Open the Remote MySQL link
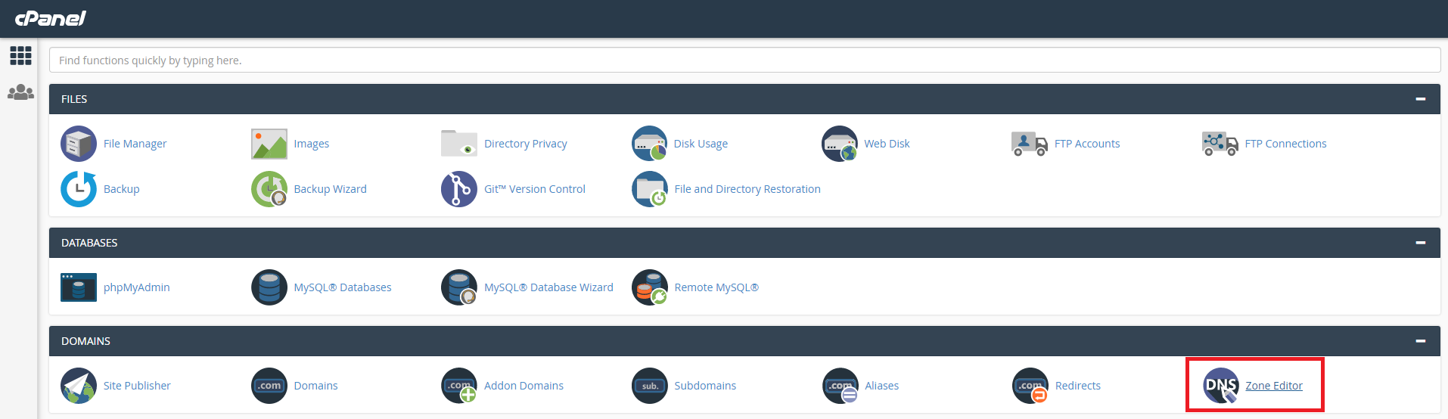The image size is (1448, 419). 716,287
